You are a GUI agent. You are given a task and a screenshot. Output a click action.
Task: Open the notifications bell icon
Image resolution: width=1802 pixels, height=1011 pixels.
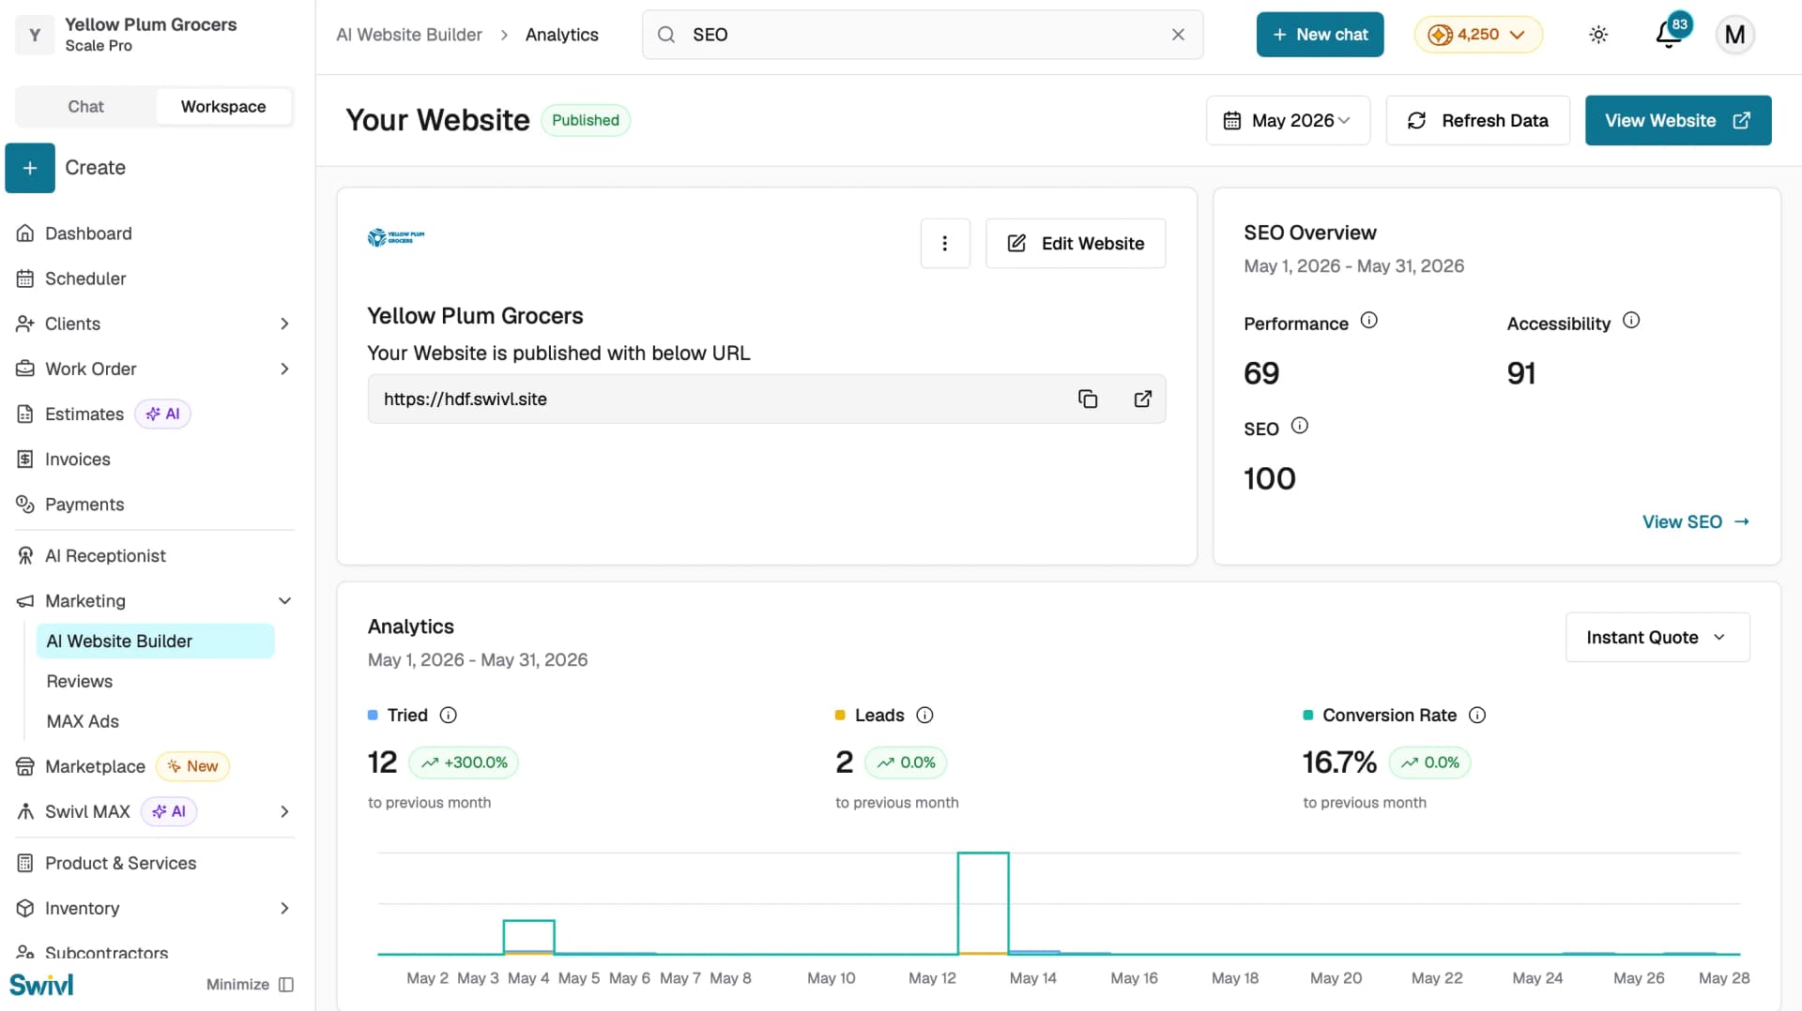(x=1669, y=35)
